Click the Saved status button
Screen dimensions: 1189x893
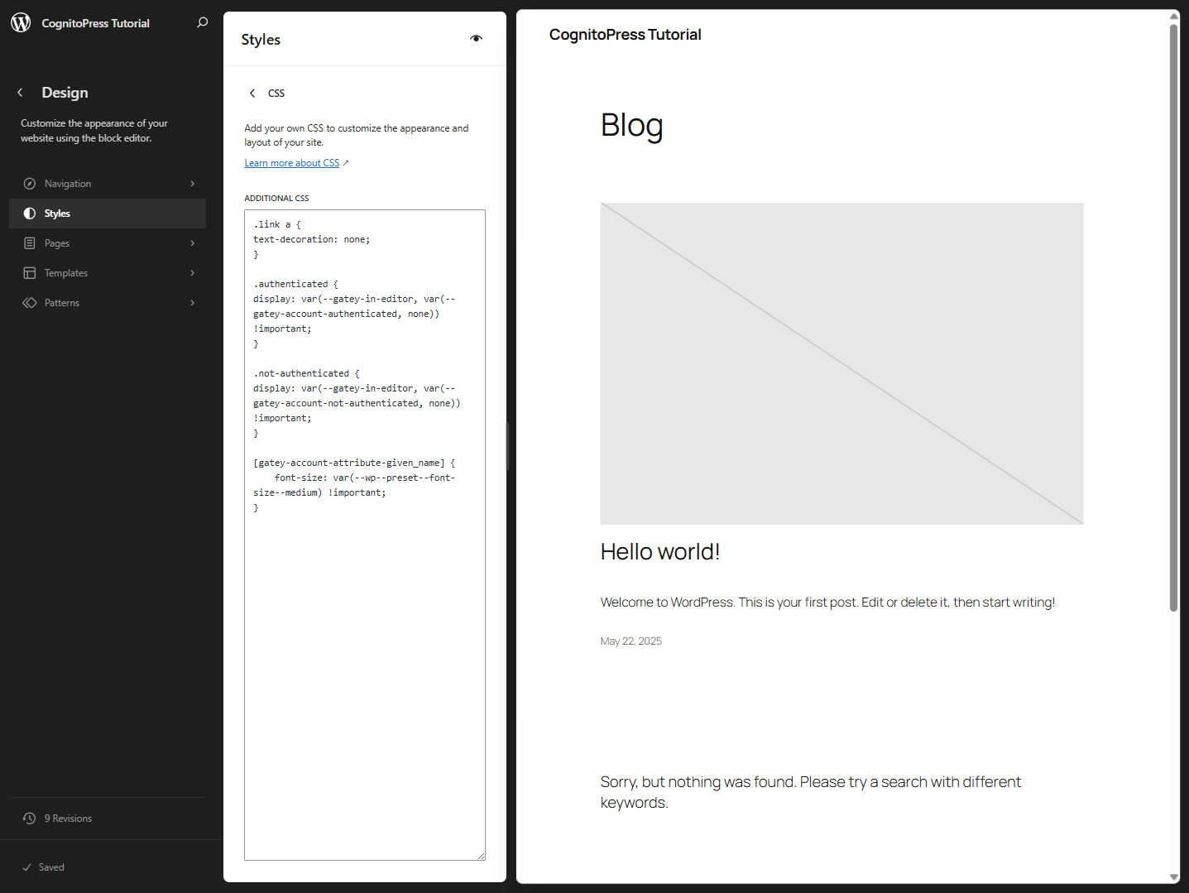[43, 867]
